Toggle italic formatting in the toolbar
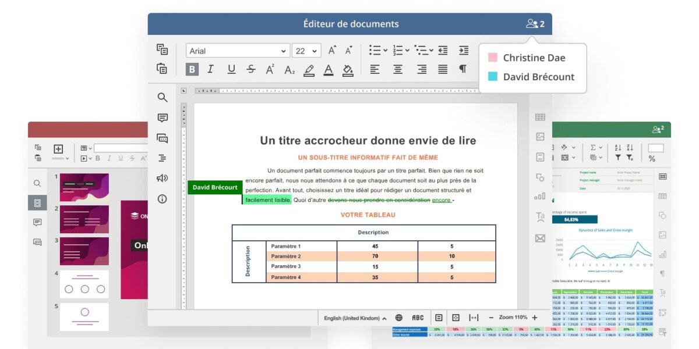 [210, 69]
